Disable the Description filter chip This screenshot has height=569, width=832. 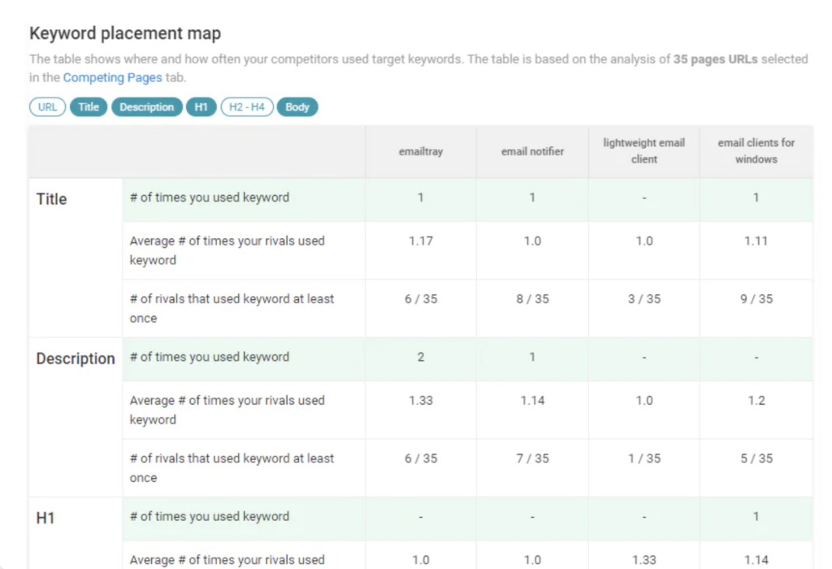pos(146,107)
